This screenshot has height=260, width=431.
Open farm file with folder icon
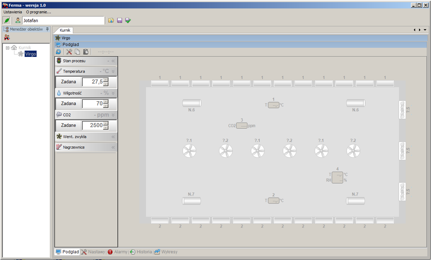[x=111, y=20]
